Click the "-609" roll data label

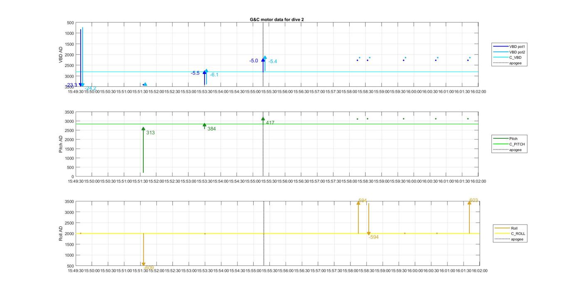click(148, 268)
